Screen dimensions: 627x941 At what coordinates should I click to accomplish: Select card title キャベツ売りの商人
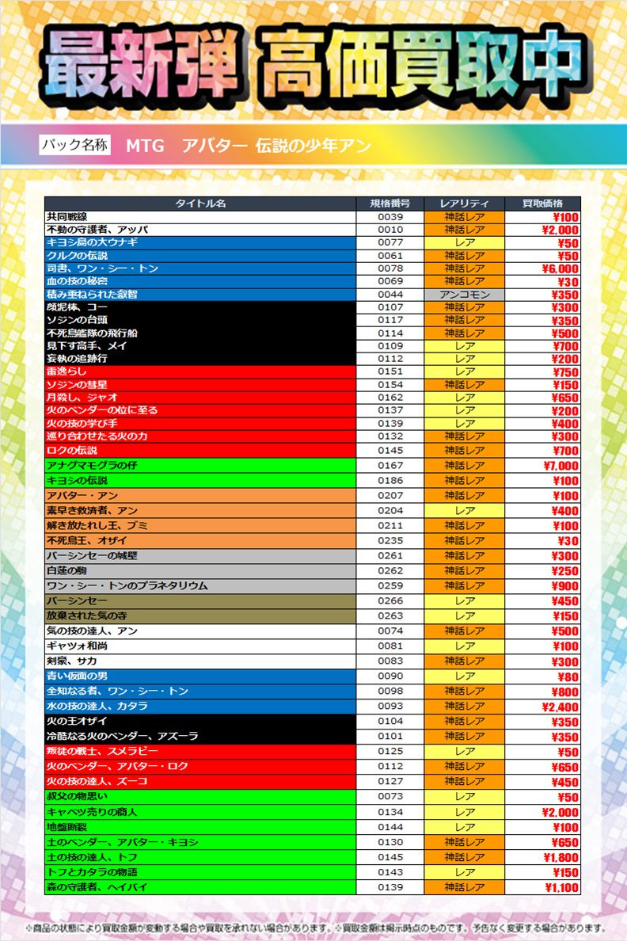(x=93, y=811)
